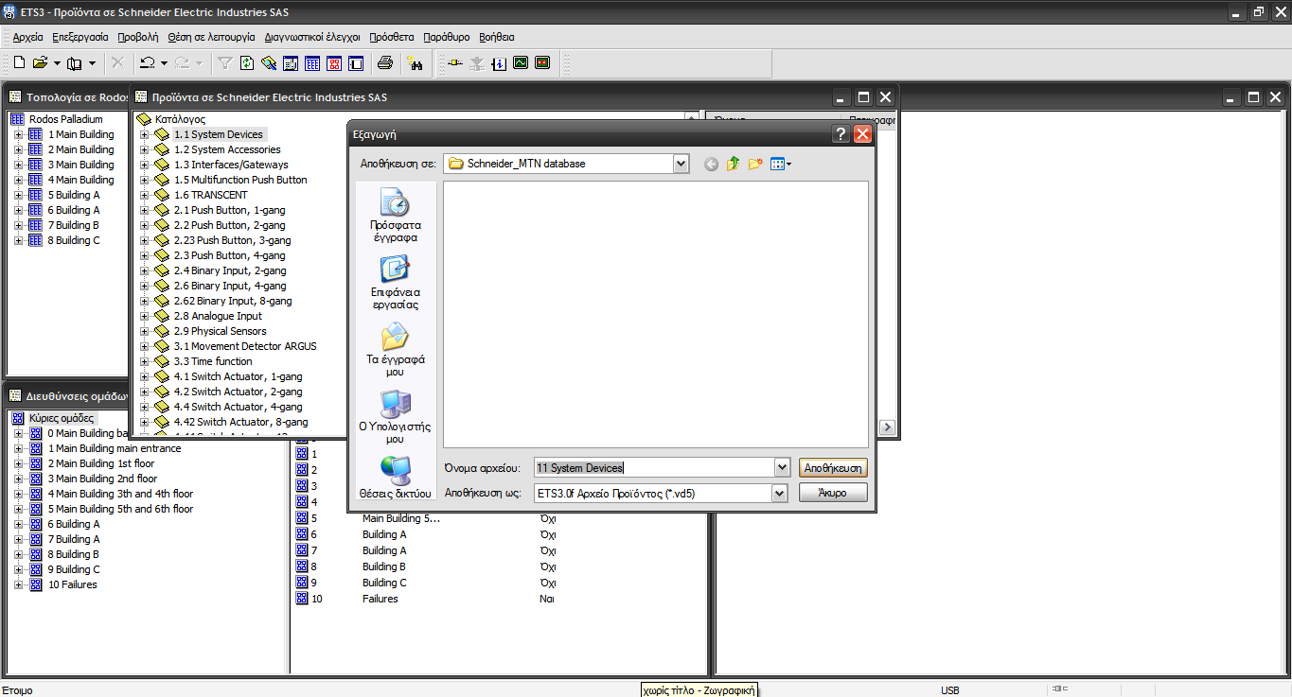This screenshot has height=697, width=1292.
Task: Open the Όνομα αρχείου dropdown arrow
Action: [x=781, y=467]
